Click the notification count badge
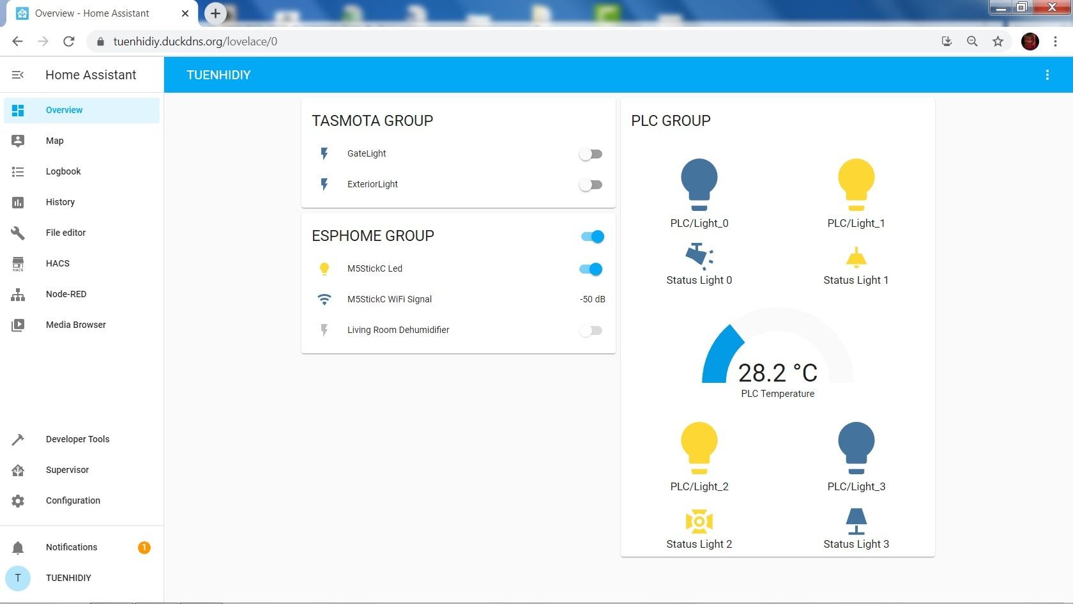The image size is (1073, 604). [x=144, y=547]
